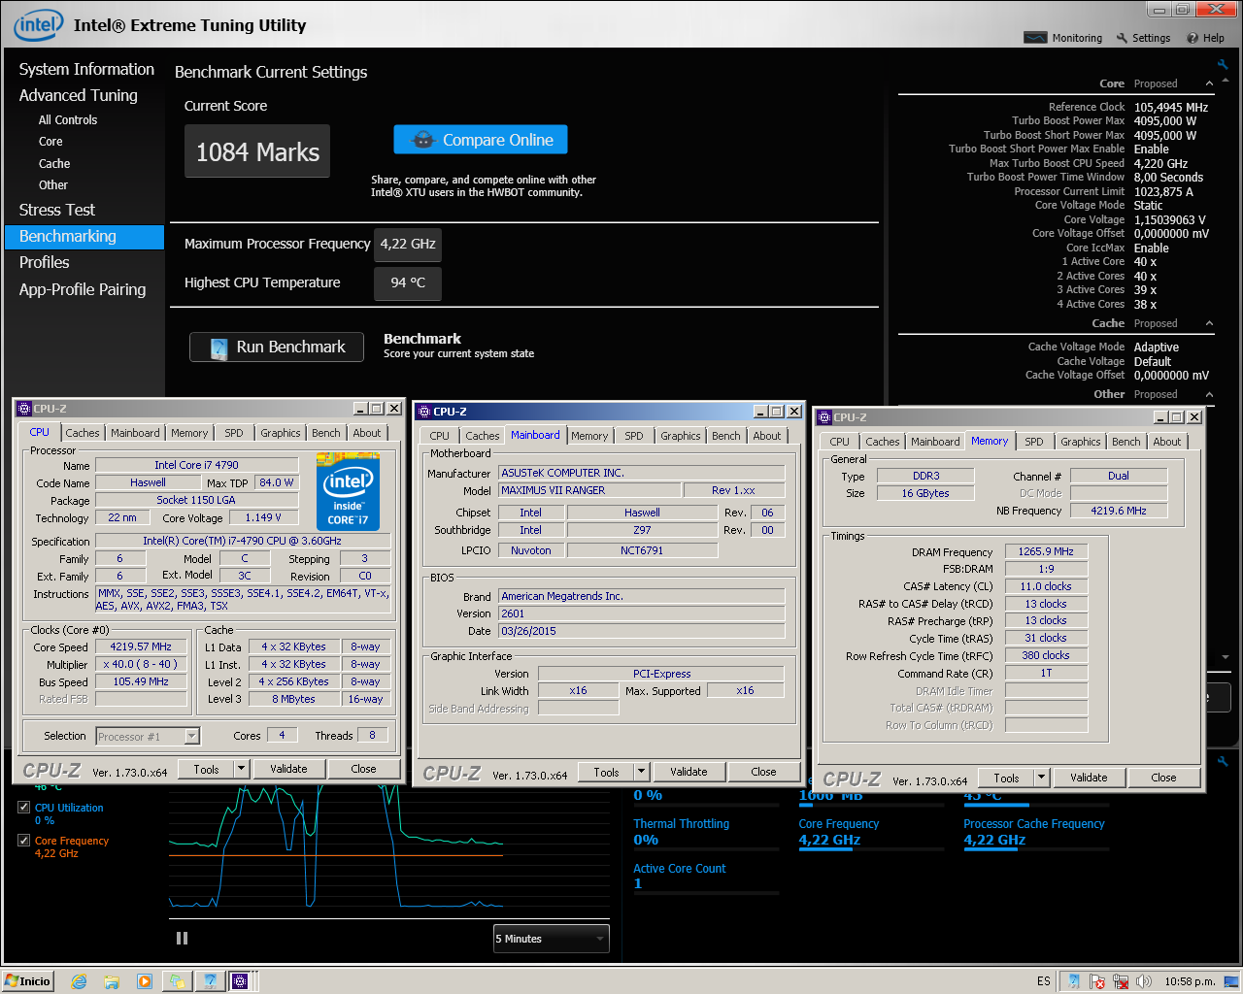Open Tools dropdown arrow in CPU-Z Mainboard window

[x=641, y=772]
